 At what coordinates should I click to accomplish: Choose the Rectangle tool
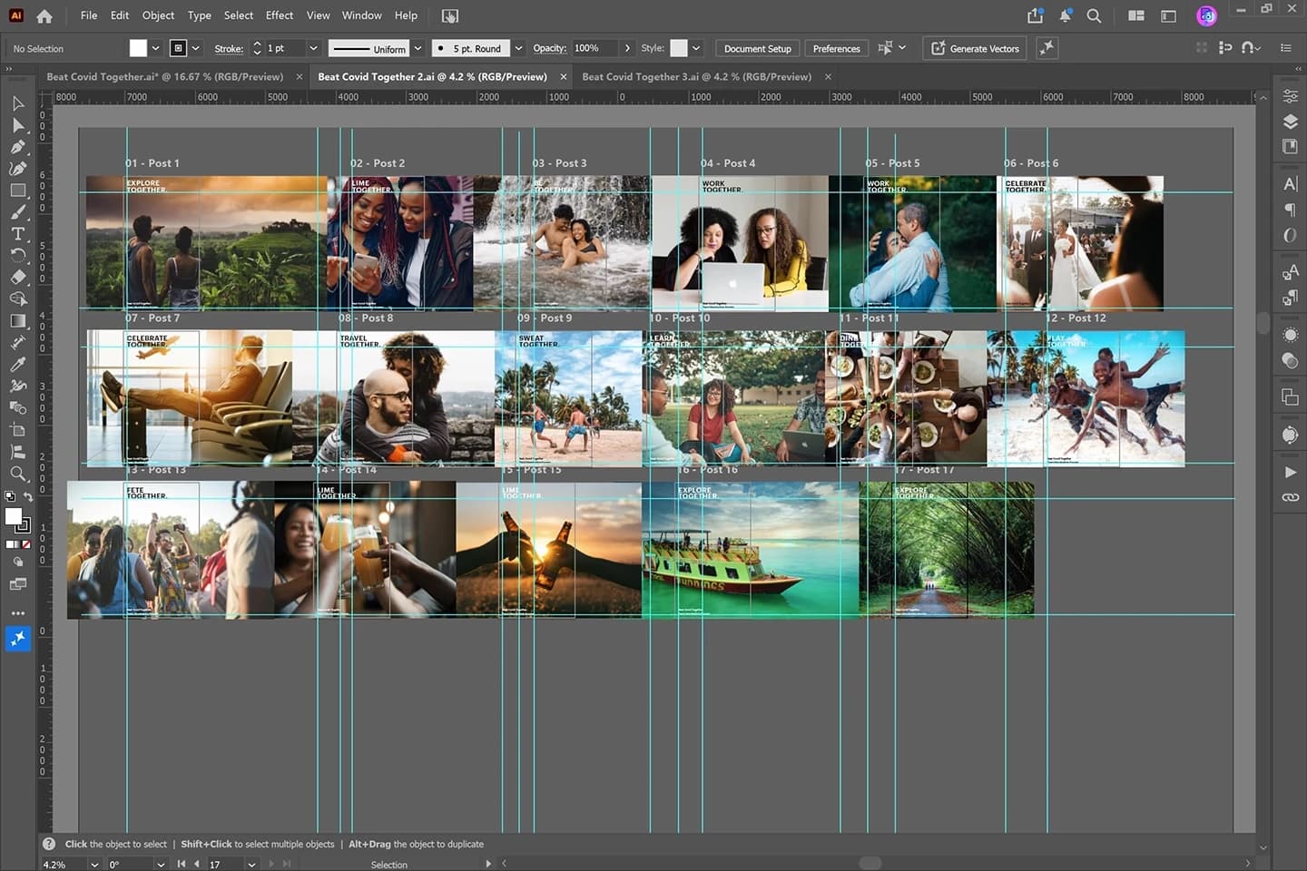pyautogui.click(x=17, y=191)
